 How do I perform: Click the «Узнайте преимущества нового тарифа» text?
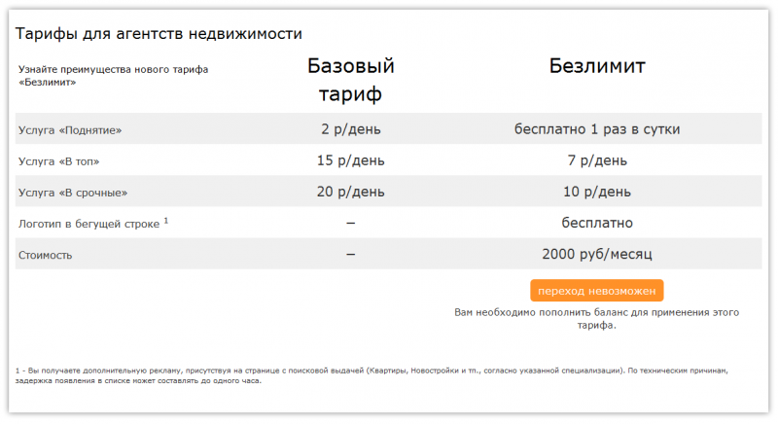[113, 69]
